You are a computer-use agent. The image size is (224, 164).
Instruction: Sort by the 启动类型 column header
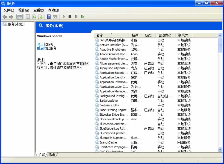(166, 35)
